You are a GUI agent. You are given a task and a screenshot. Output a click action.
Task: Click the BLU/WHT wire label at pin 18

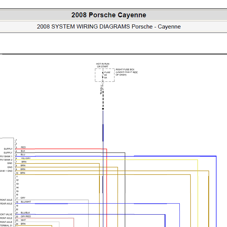(26, 202)
